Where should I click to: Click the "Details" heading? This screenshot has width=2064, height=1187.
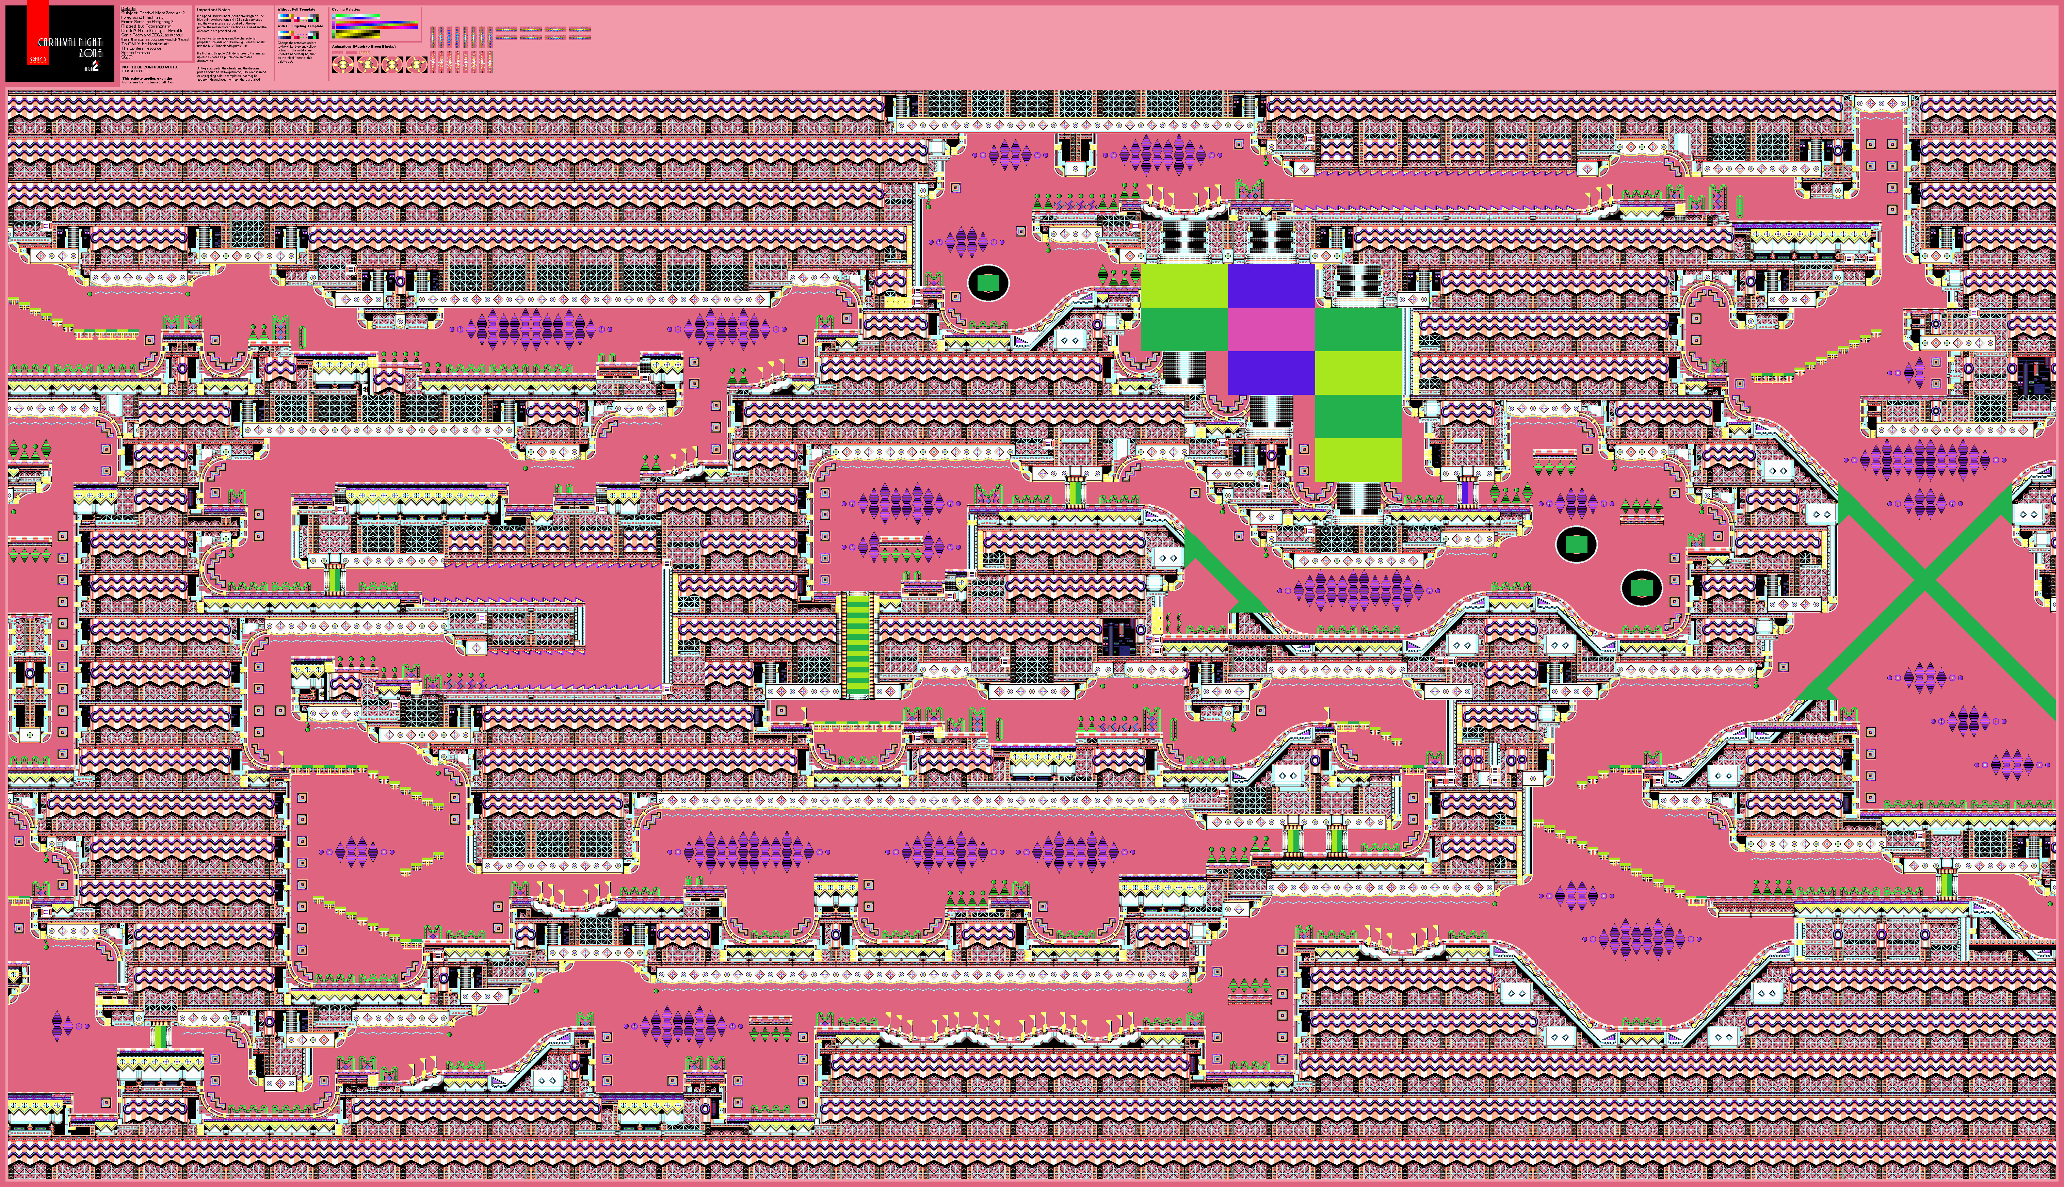[x=128, y=8]
